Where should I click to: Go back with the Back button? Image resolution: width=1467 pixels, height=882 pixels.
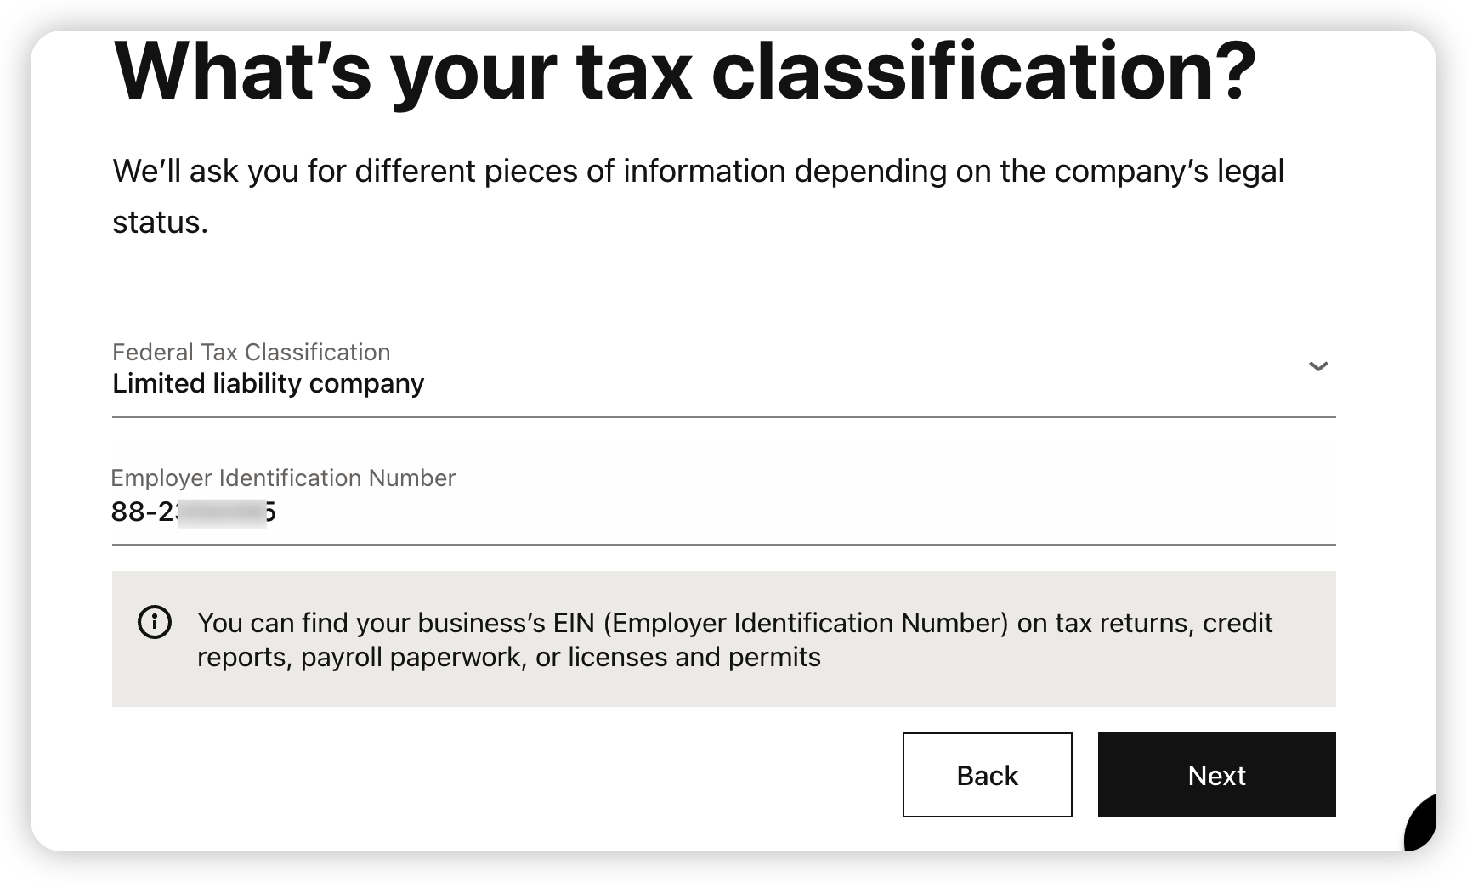pyautogui.click(x=987, y=775)
